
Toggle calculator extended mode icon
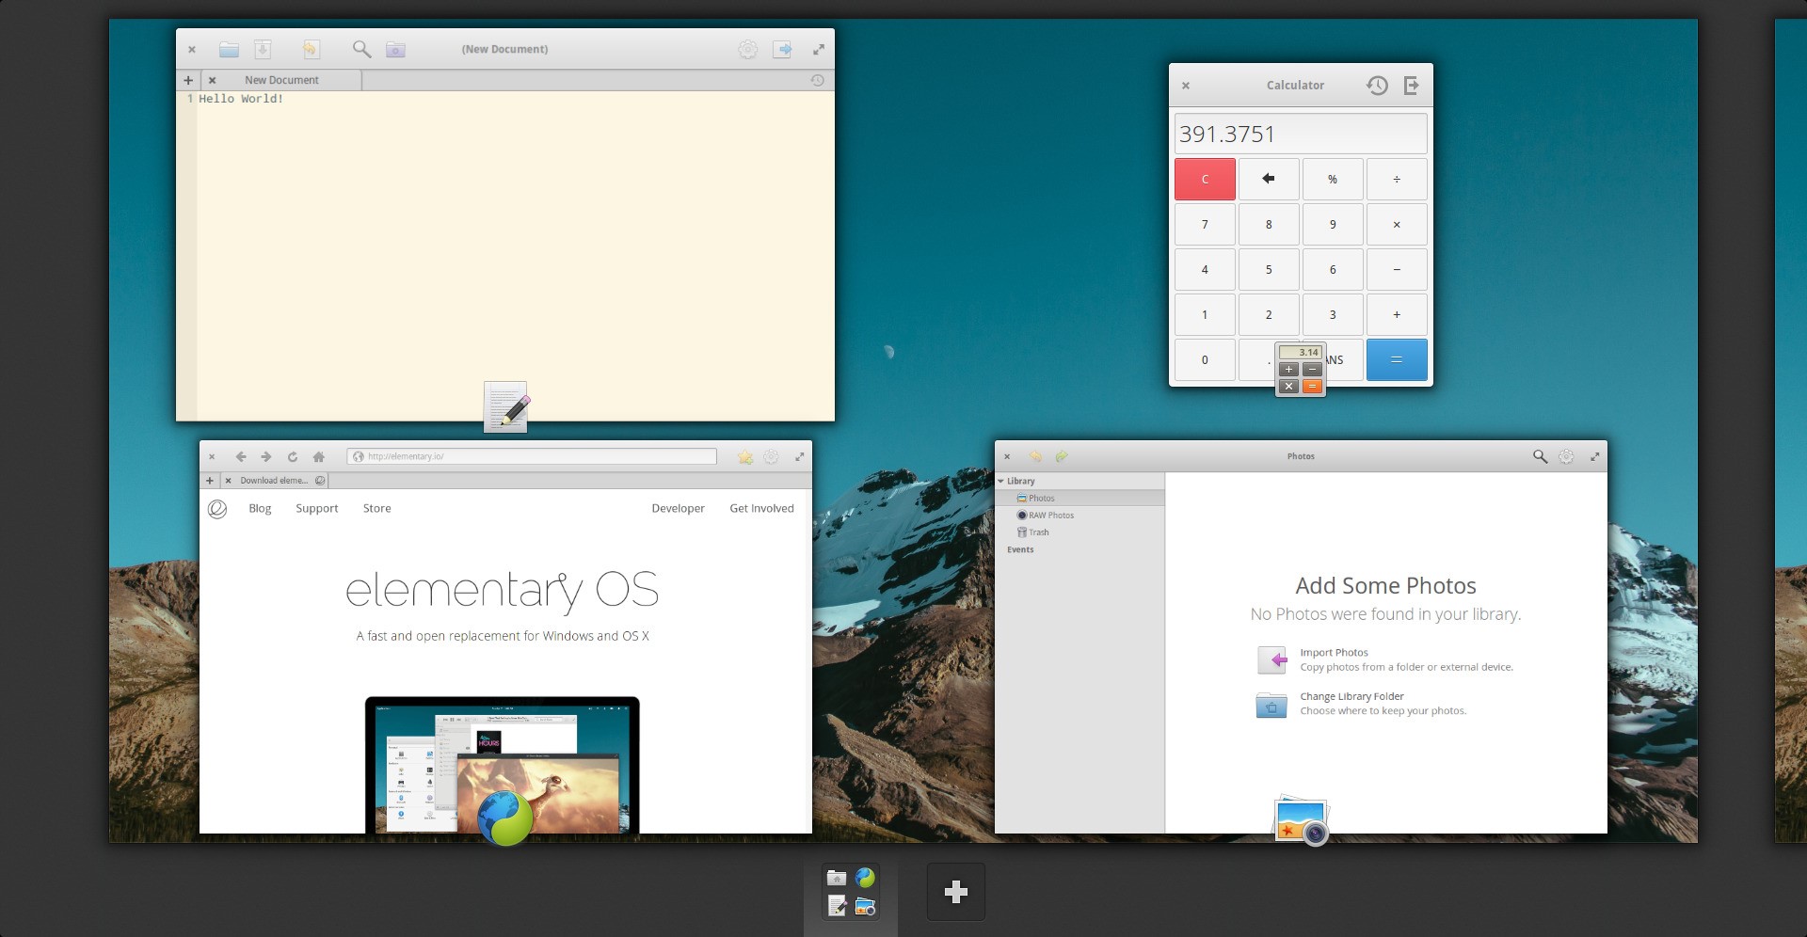point(1411,86)
